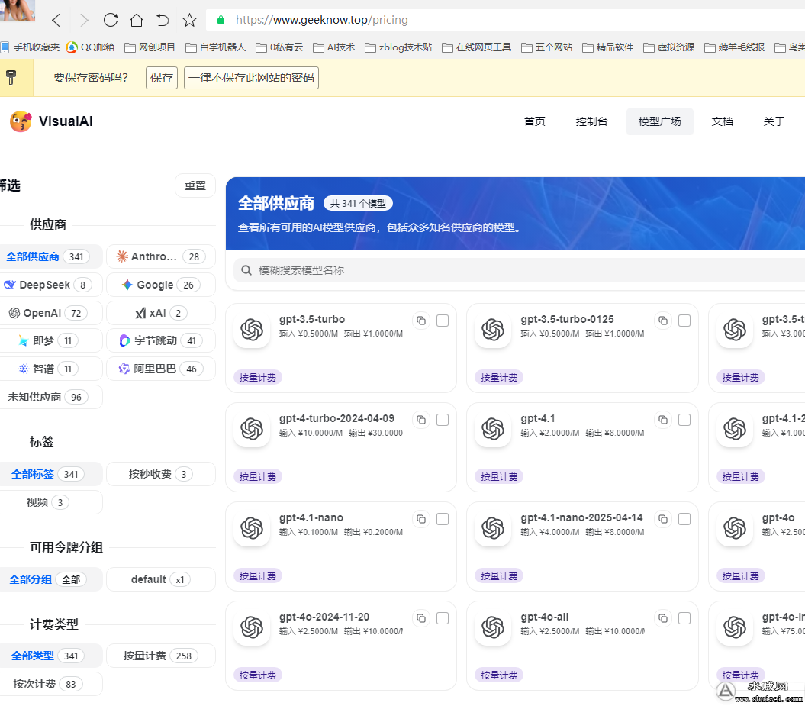Viewport: 805px width, 706px height.
Task: Copy the gpt-3.5-turbo model name
Action: click(420, 321)
